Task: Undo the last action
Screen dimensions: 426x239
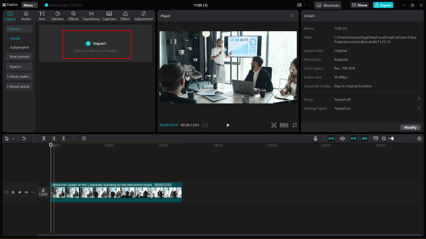Action: pyautogui.click(x=24, y=138)
